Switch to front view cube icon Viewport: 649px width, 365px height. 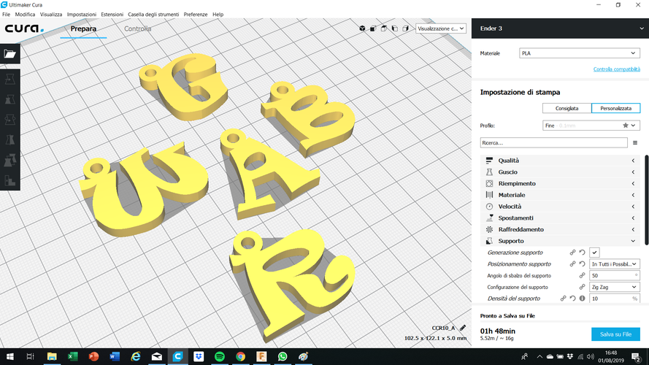[x=373, y=28]
